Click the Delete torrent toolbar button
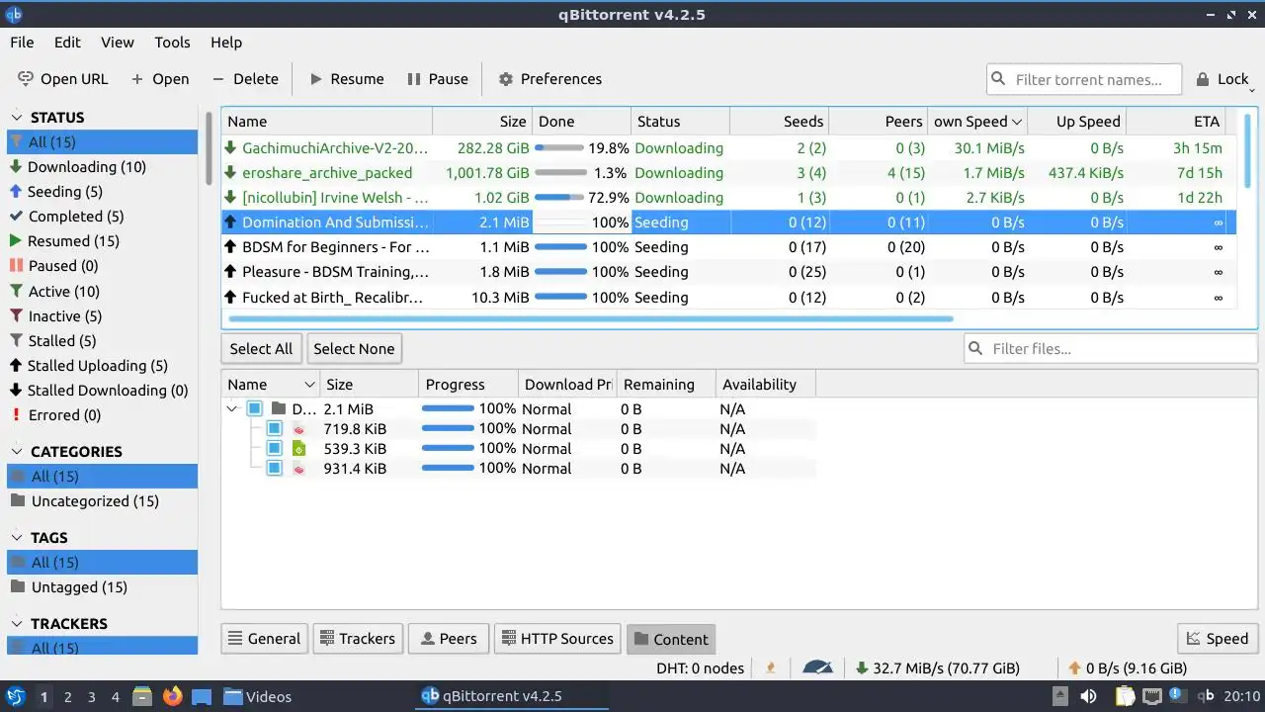 point(245,79)
